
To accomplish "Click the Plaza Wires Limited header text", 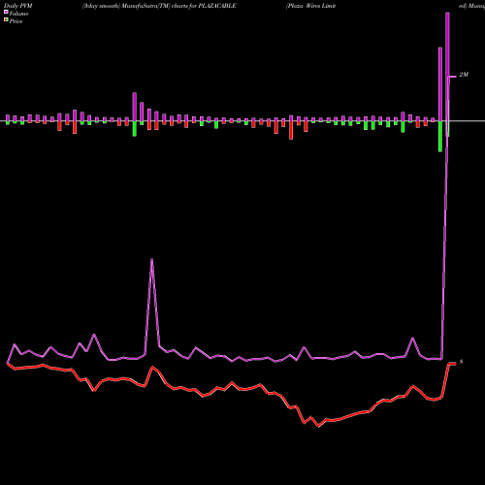I will [310, 6].
